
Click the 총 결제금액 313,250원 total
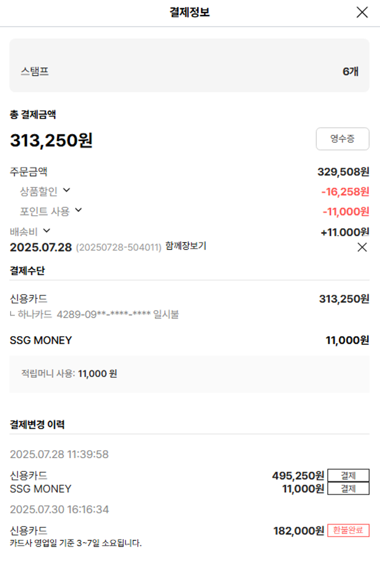pos(52,140)
